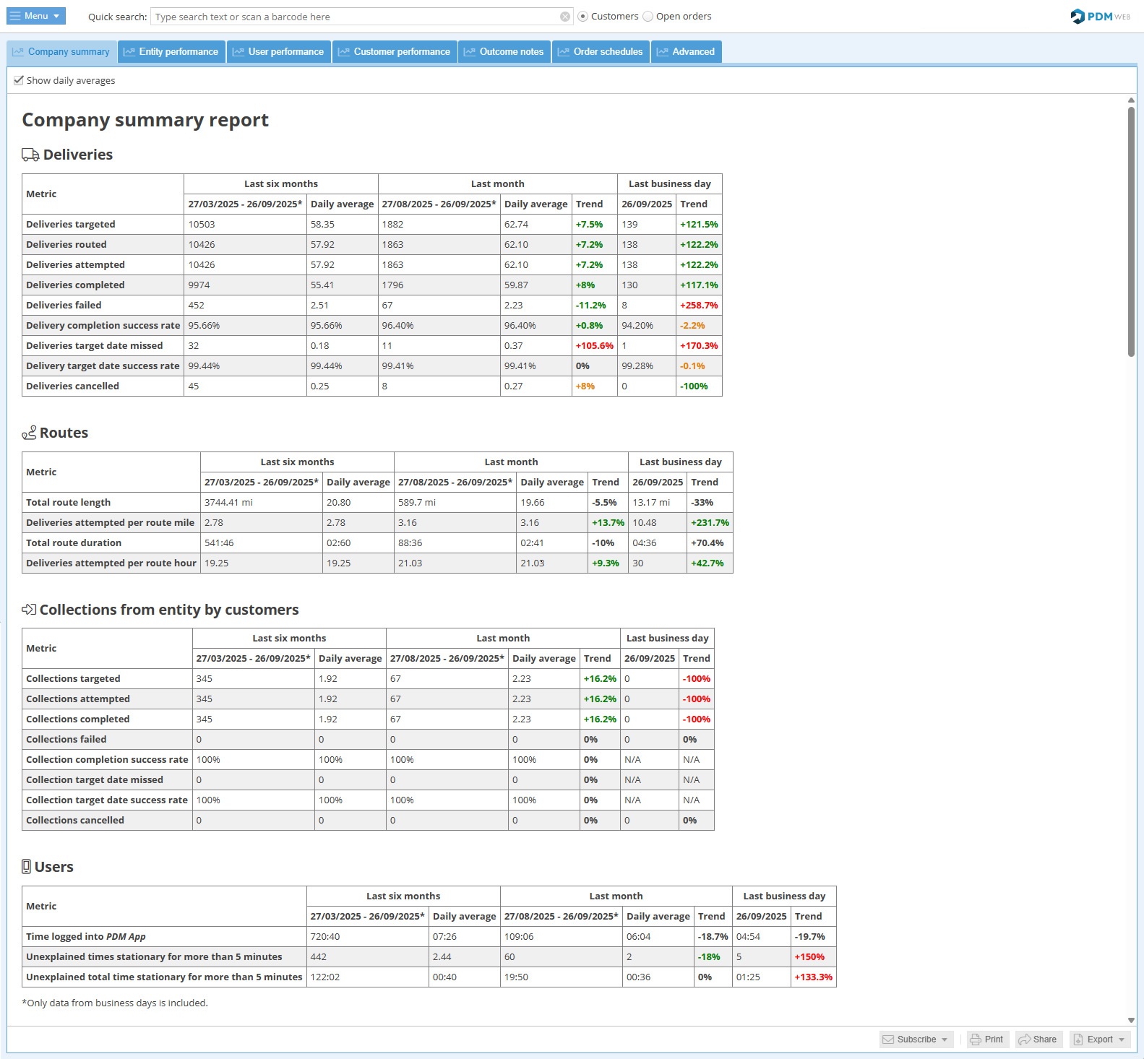Select the Customers radio button

pyautogui.click(x=582, y=17)
